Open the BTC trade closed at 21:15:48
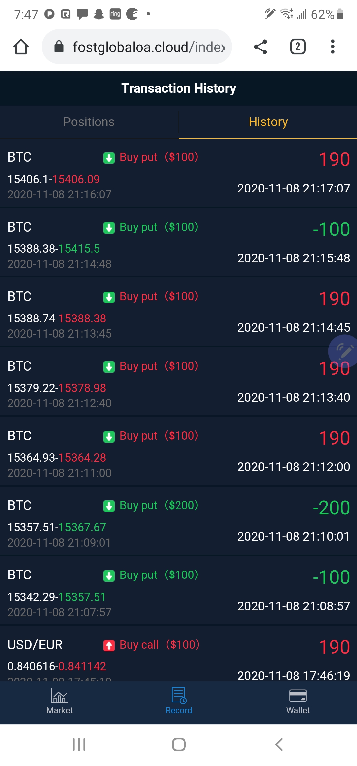357x766 pixels. point(178,243)
